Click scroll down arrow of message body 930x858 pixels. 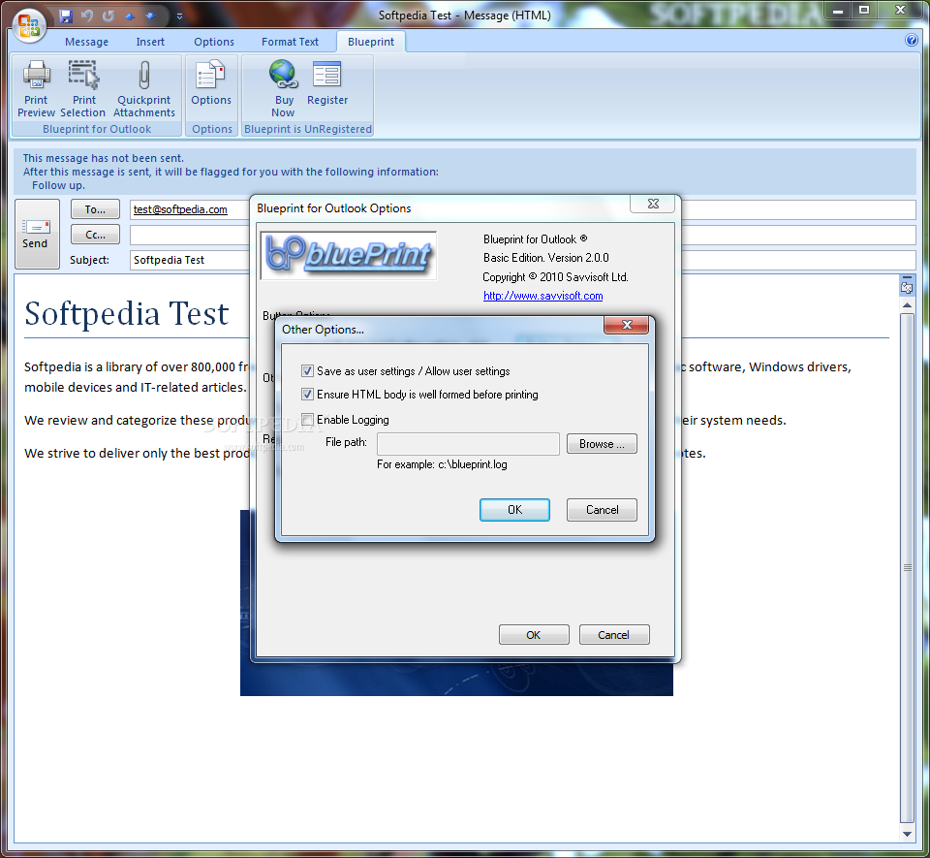(907, 833)
